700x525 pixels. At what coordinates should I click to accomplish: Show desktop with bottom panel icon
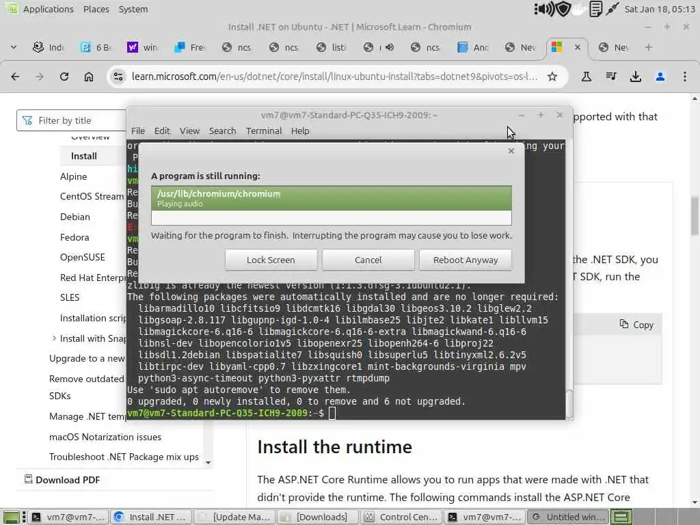pyautogui.click(x=11, y=517)
